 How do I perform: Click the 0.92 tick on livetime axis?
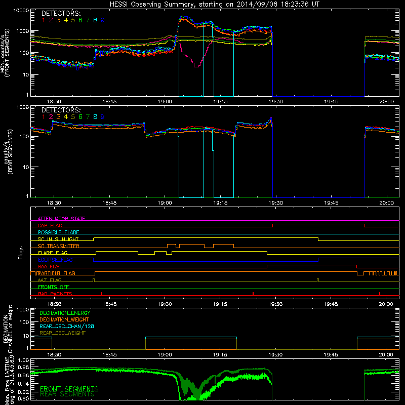[23, 392]
